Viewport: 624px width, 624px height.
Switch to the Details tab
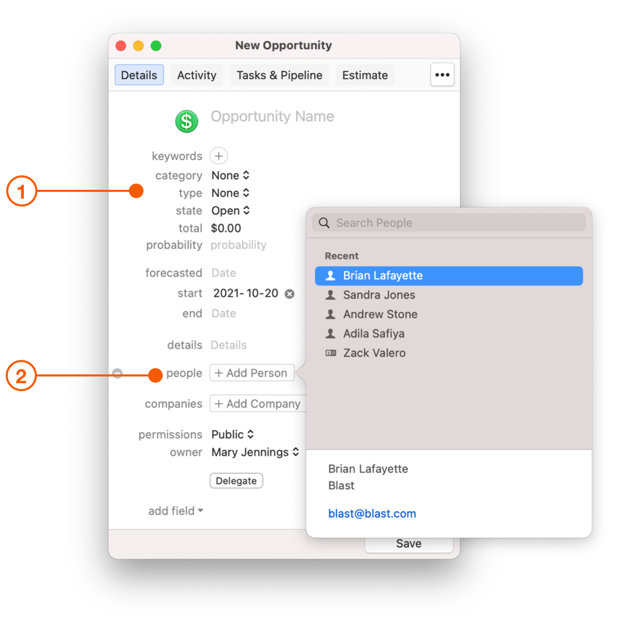[x=139, y=75]
